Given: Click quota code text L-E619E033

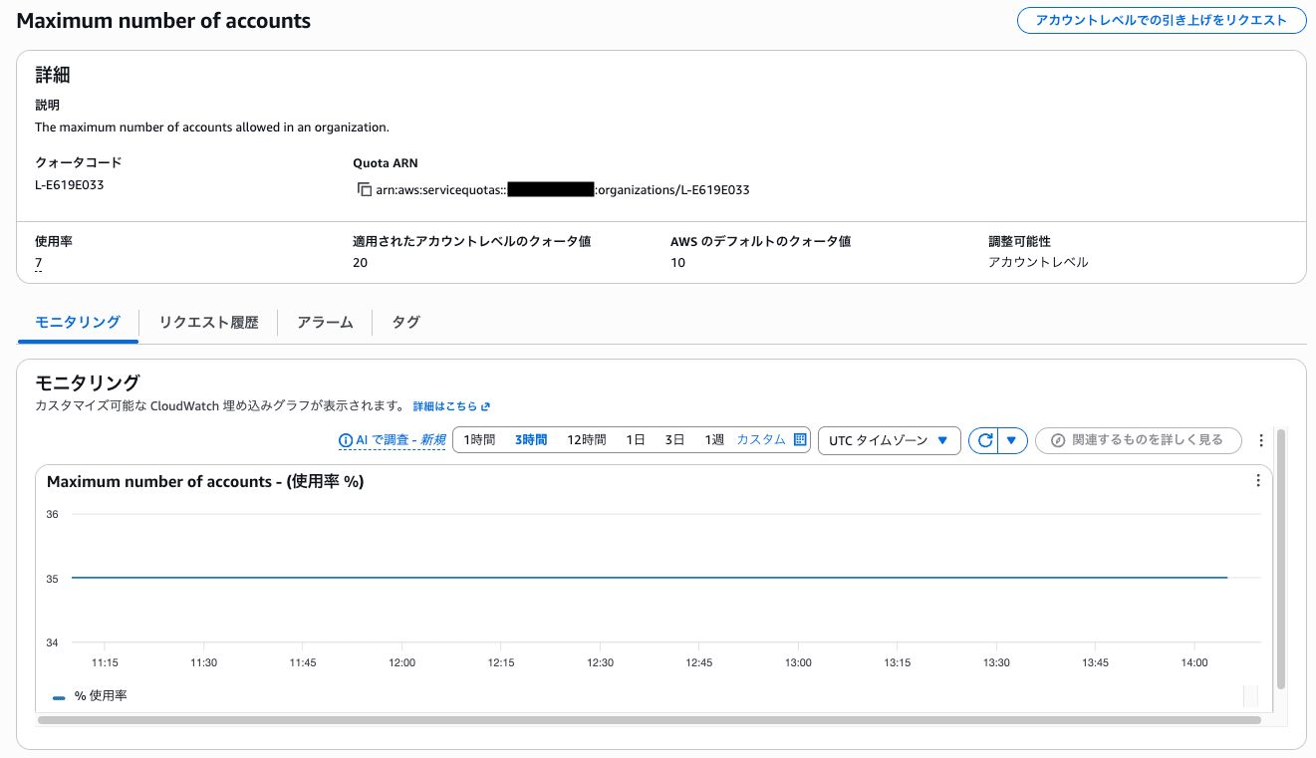Looking at the screenshot, I should pos(70,185).
